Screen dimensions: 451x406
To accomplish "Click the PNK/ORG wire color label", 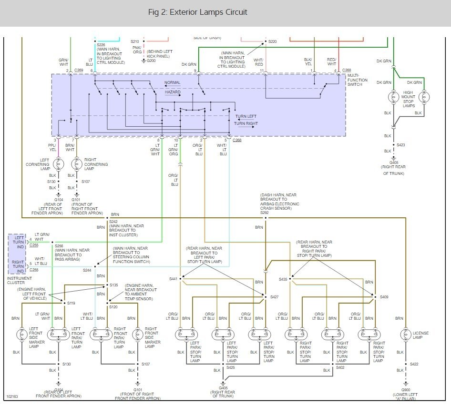I will tap(137, 50).
